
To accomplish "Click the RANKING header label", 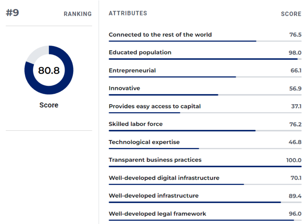I will click(78, 14).
